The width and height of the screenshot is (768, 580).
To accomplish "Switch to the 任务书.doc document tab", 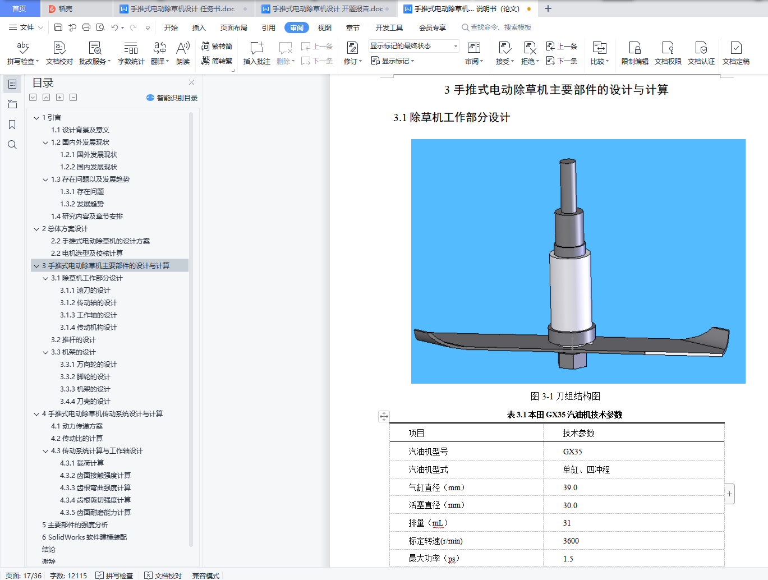I will click(x=183, y=9).
